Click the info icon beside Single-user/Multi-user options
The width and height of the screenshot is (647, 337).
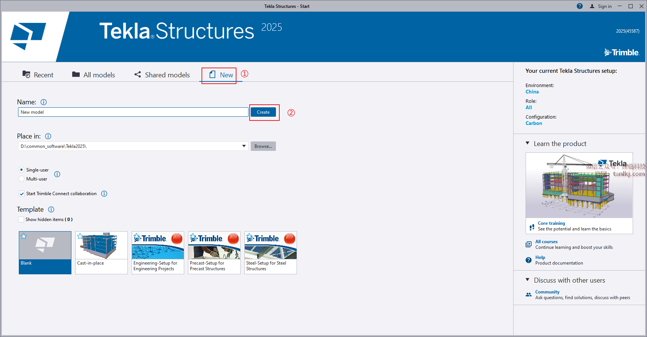coord(57,174)
